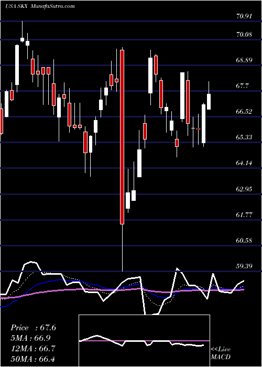
Task: Click inside the Live MACD inset chart
Action: click(144, 341)
